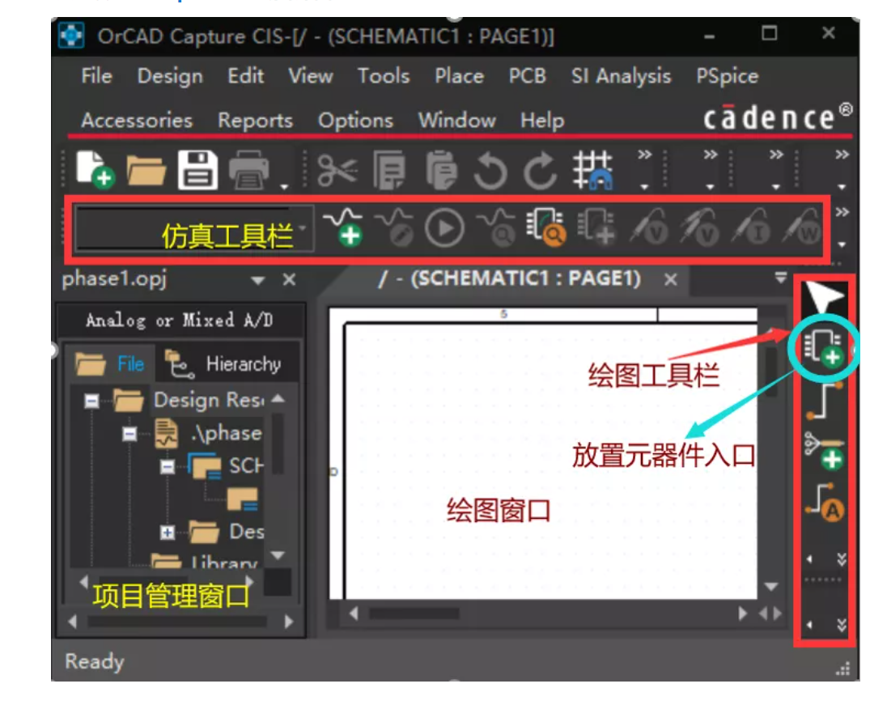This screenshot has width=887, height=722.
Task: Open the Place menu
Action: [x=460, y=76]
